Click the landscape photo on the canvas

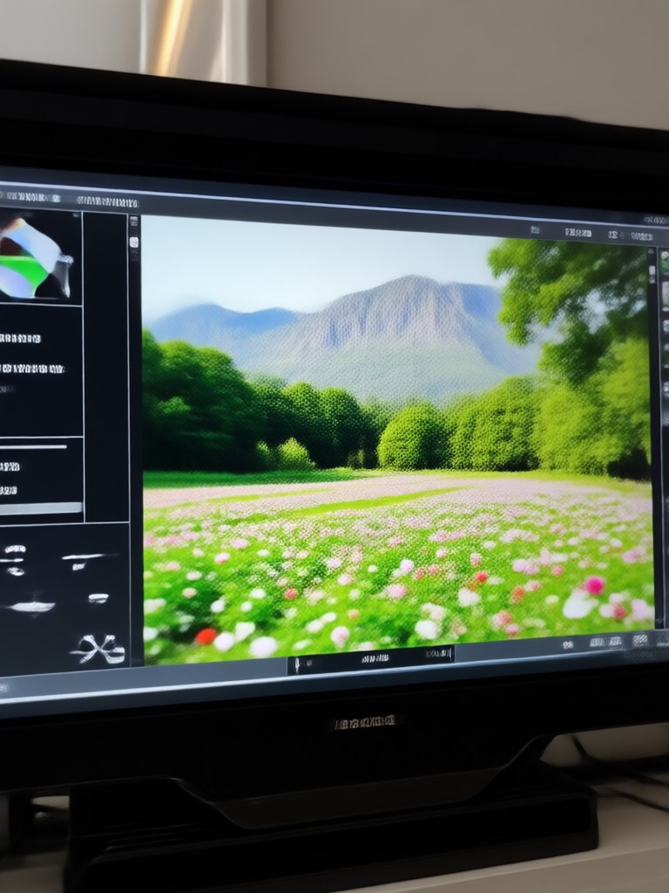click(x=397, y=440)
